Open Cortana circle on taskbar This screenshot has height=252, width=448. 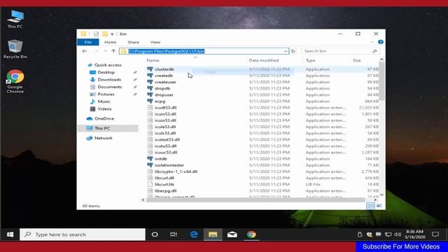(155, 234)
